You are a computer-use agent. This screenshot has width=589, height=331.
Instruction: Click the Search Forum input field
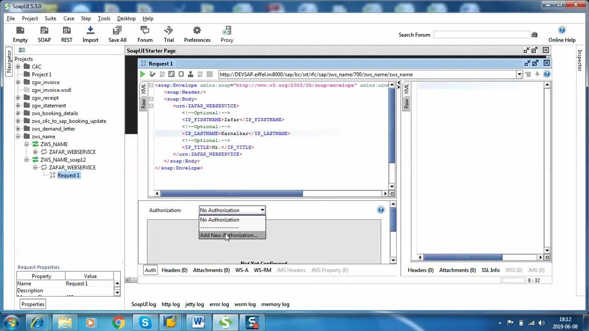482,35
